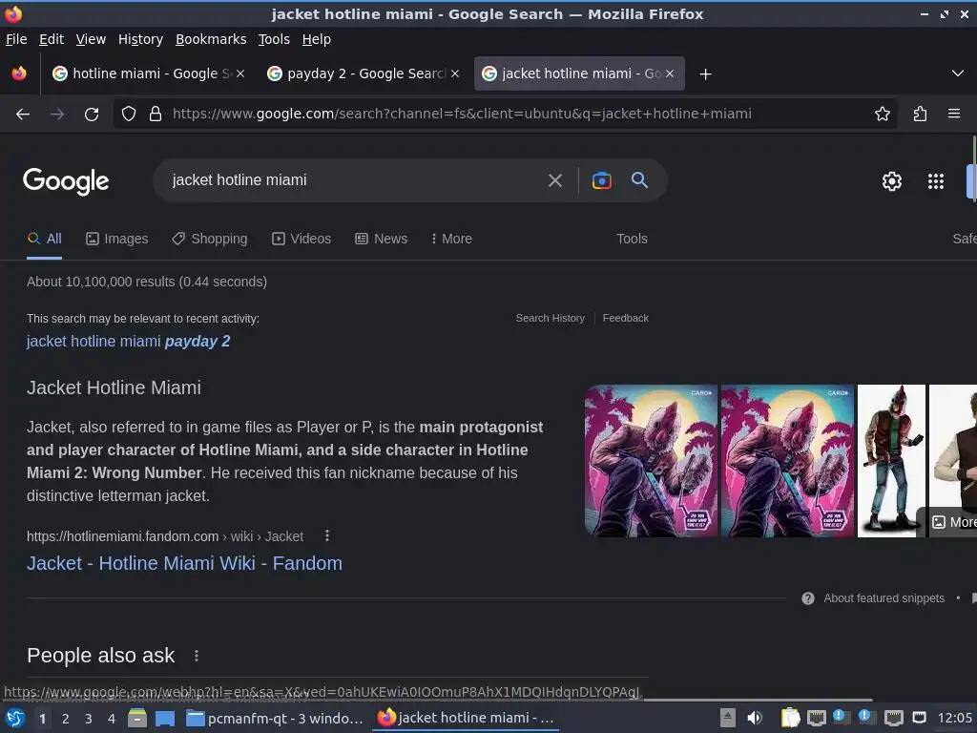Image resolution: width=977 pixels, height=733 pixels.
Task: Select the Images search tab
Action: point(117,239)
